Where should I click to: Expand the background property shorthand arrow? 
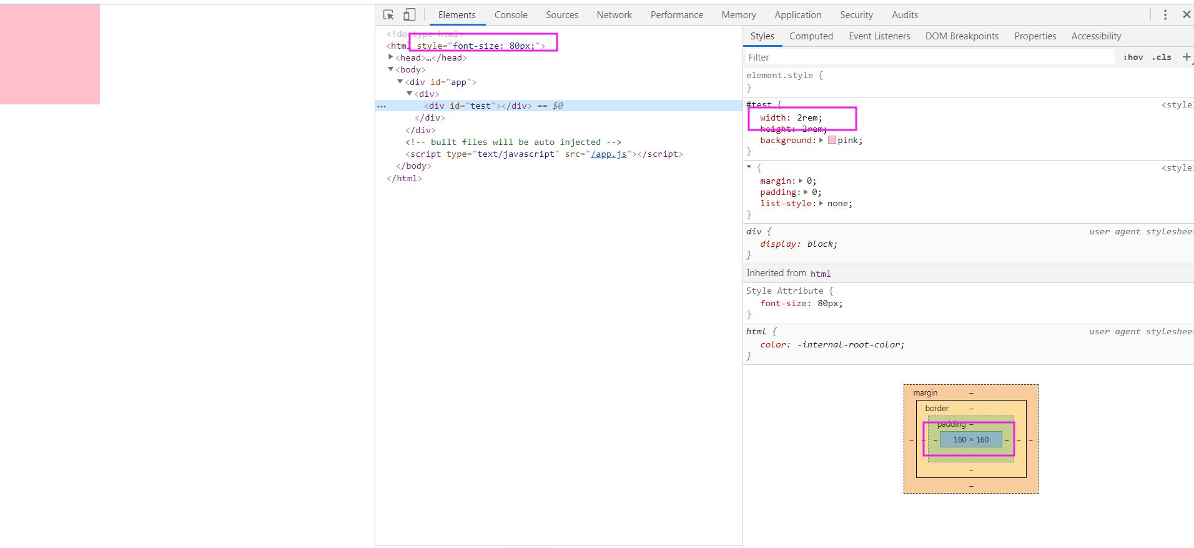coord(821,141)
